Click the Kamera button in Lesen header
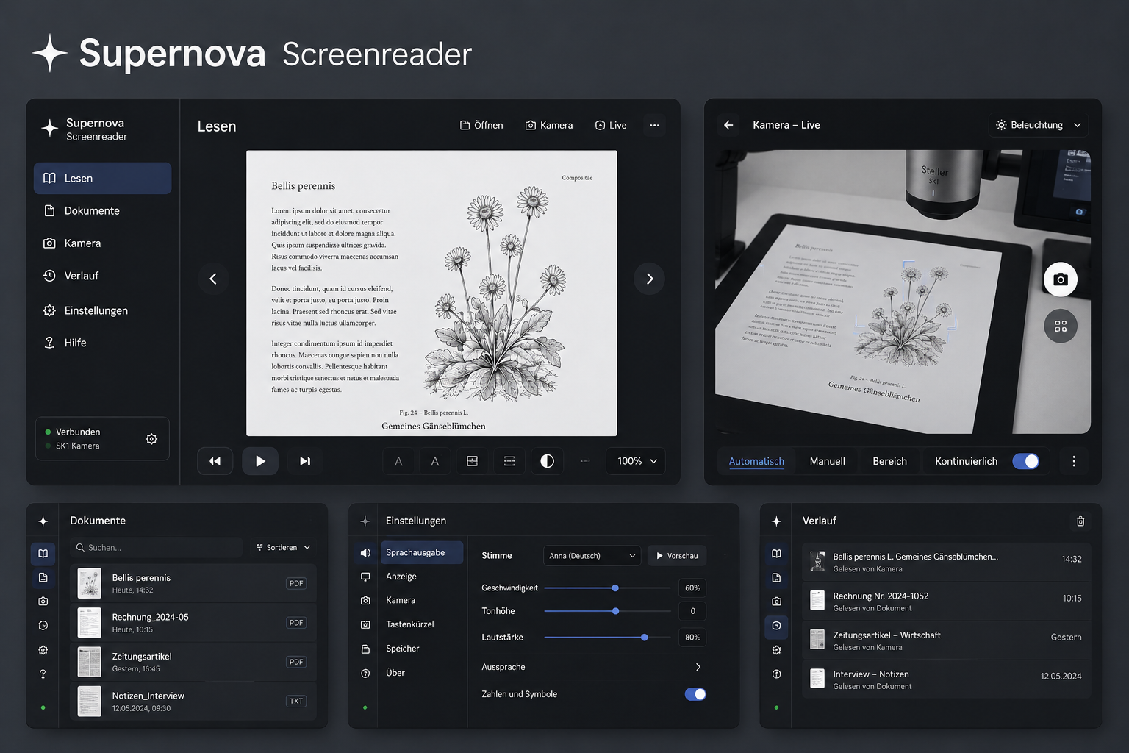Image resolution: width=1129 pixels, height=753 pixels. (549, 125)
